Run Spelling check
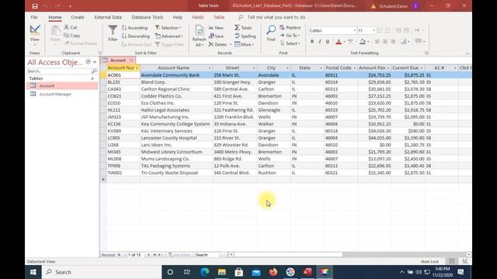This screenshot has width=497, height=279. [245, 36]
